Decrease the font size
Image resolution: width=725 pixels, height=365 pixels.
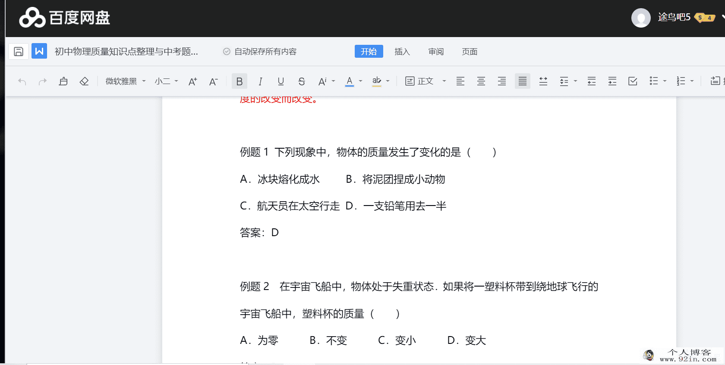click(214, 81)
